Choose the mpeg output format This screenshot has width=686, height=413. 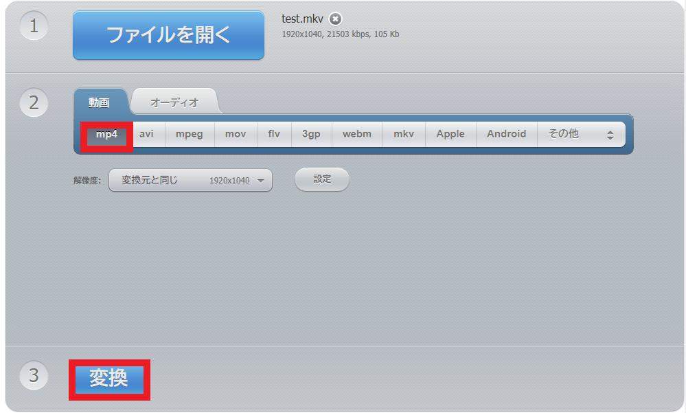[190, 134]
